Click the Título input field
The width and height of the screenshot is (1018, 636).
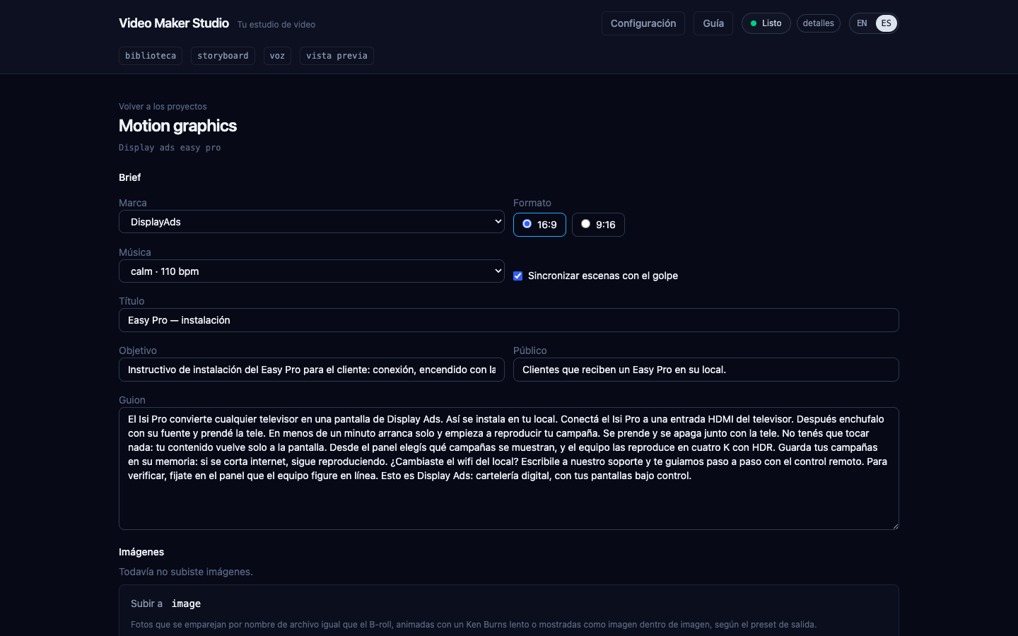(x=509, y=320)
